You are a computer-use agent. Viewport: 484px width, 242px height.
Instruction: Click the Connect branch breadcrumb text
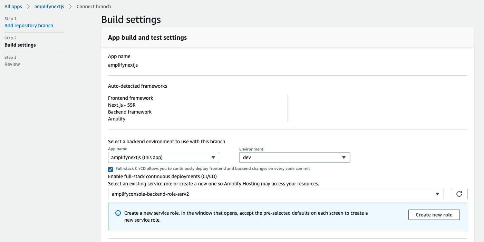tap(94, 7)
